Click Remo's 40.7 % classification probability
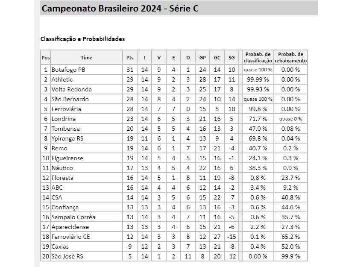This screenshot has width=346, height=267. tap(258, 148)
